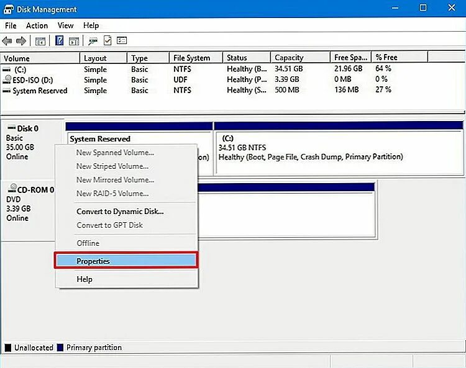466x368 pixels.
Task: Click the 34.51 GB capacity cell
Action: 288,69
